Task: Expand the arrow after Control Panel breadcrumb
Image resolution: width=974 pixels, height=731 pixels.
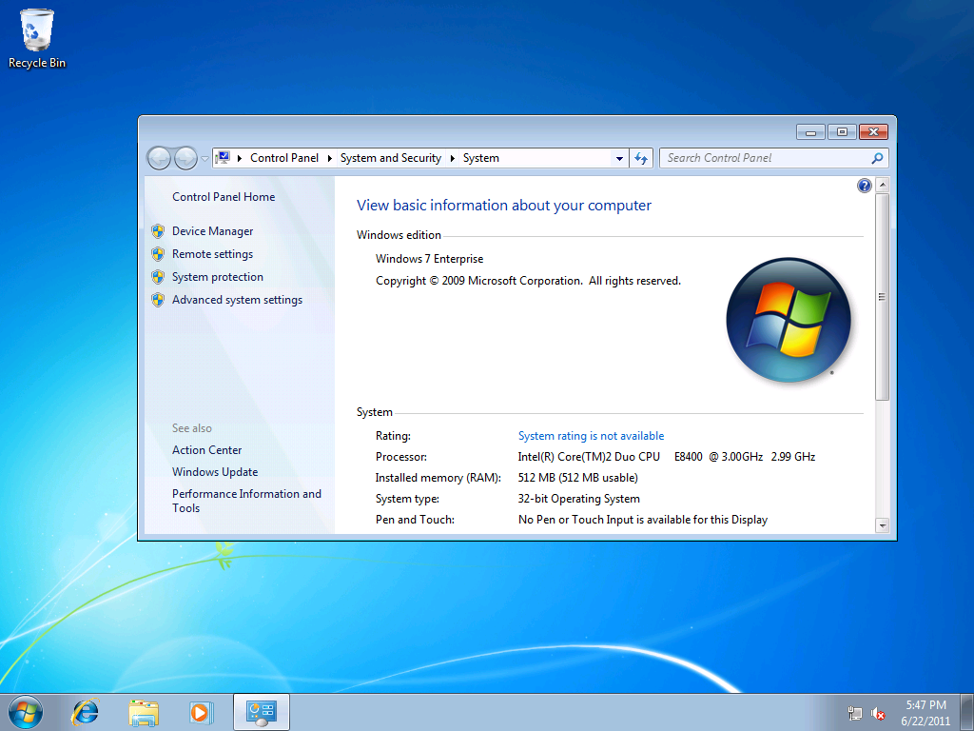Action: (329, 159)
